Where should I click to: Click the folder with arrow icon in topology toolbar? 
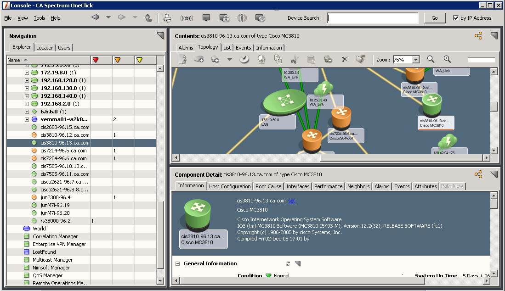point(361,59)
